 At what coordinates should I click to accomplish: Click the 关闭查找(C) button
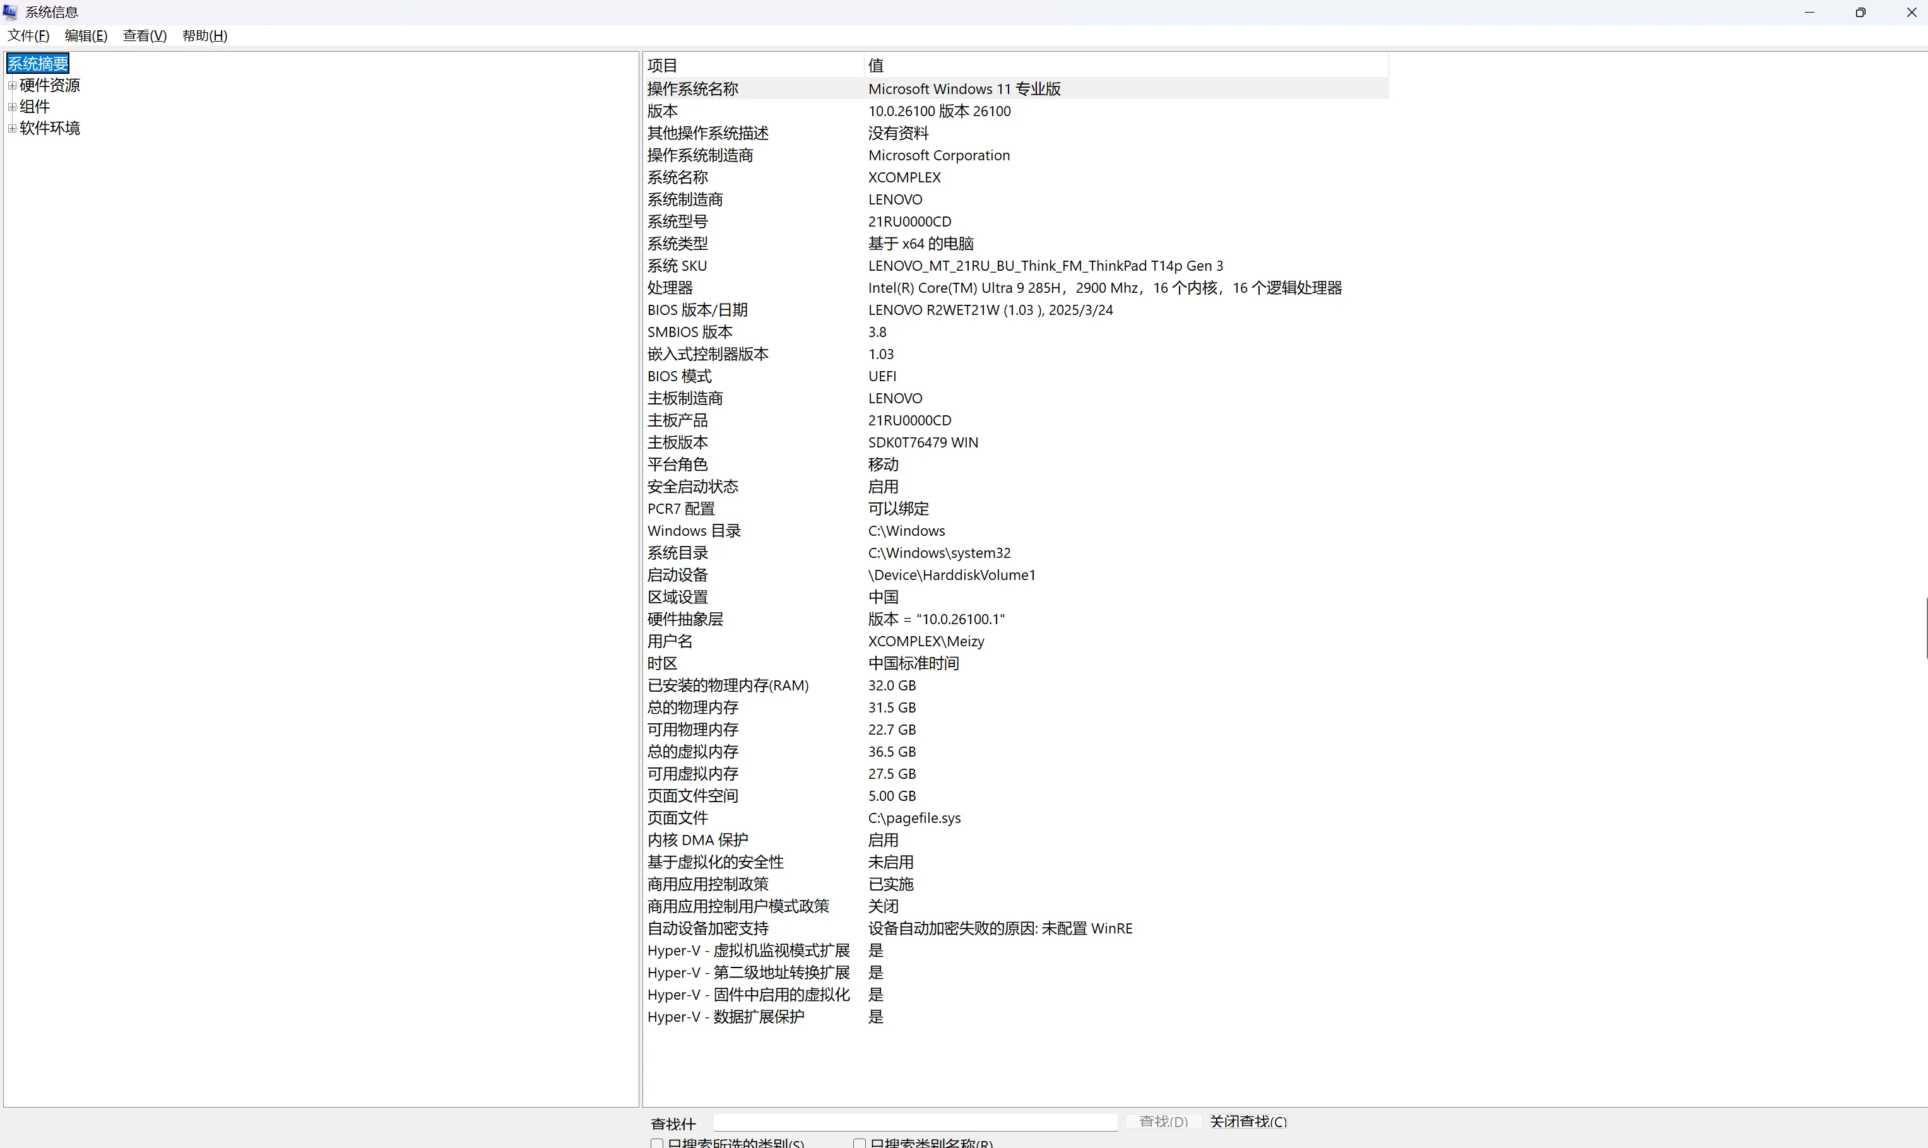[1248, 1121]
